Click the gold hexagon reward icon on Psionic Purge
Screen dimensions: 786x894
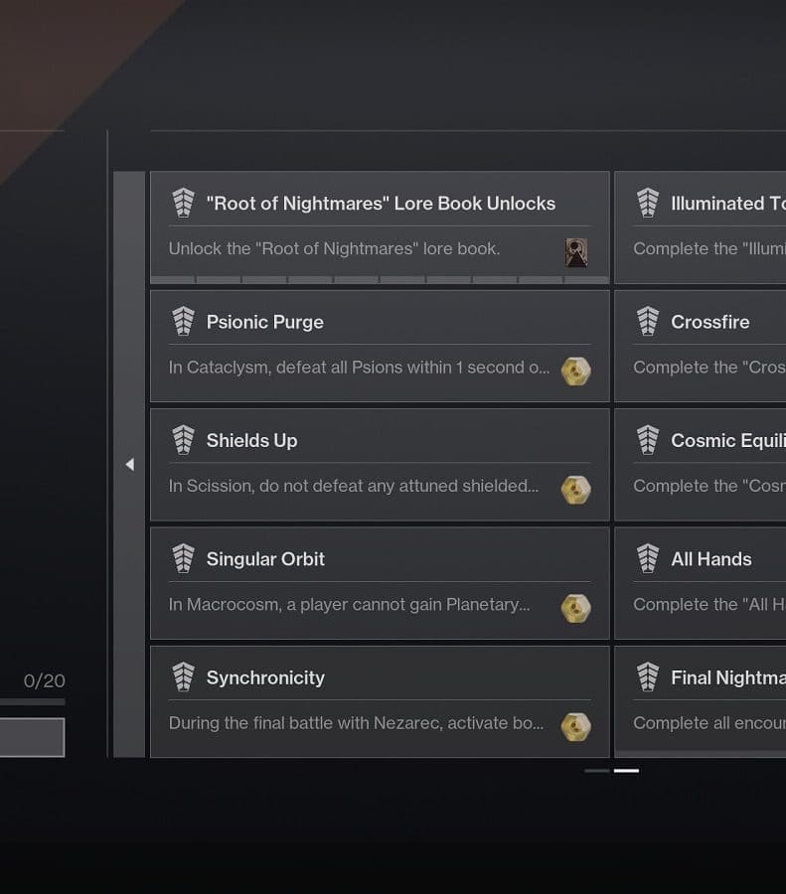pos(576,372)
